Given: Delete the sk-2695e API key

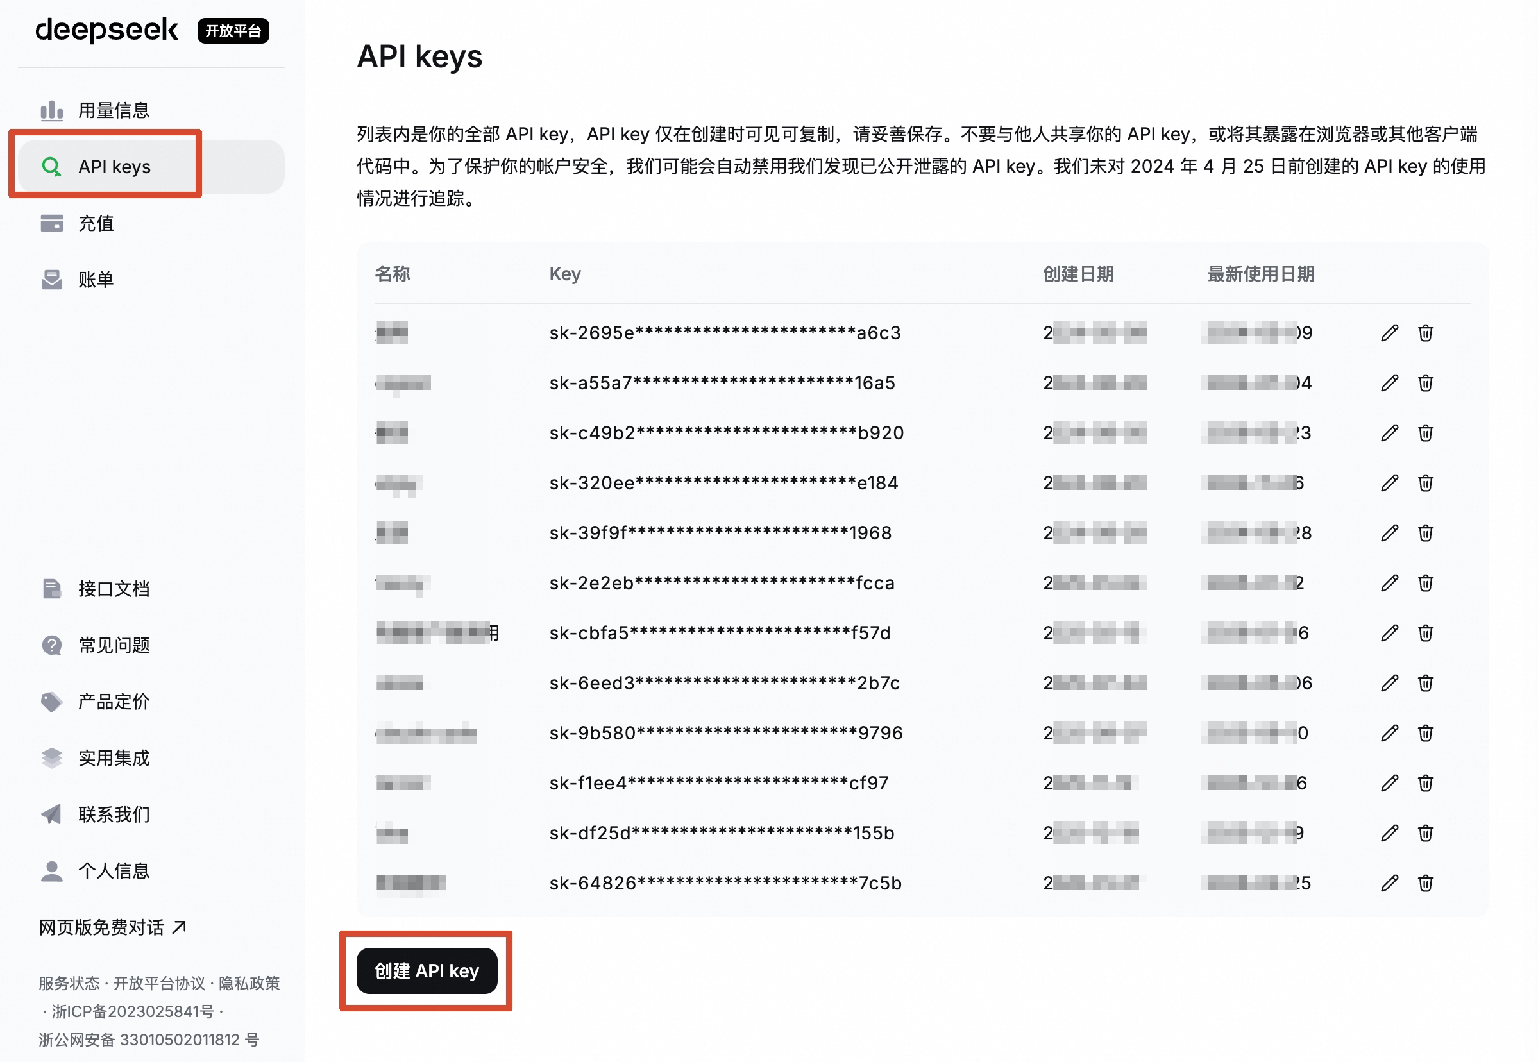Looking at the screenshot, I should pos(1425,333).
